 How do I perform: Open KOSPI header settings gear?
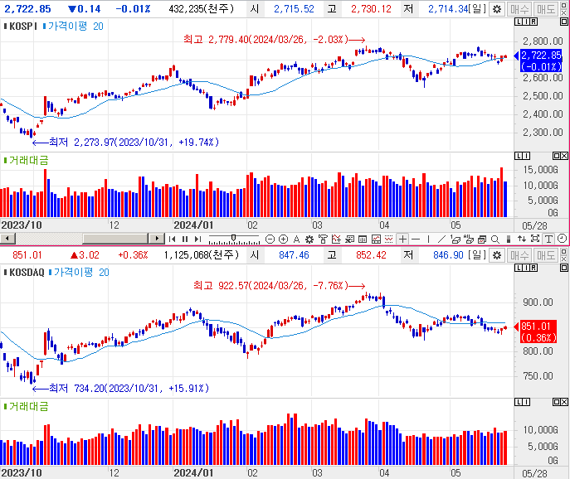point(496,9)
